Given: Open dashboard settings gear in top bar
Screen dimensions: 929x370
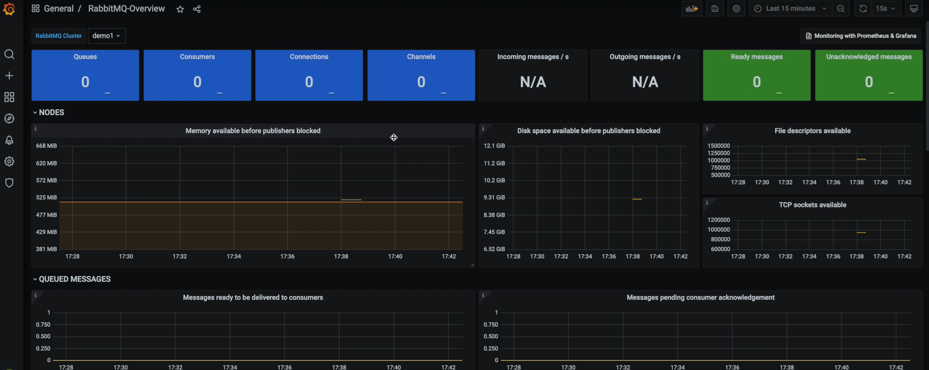Looking at the screenshot, I should (736, 9).
